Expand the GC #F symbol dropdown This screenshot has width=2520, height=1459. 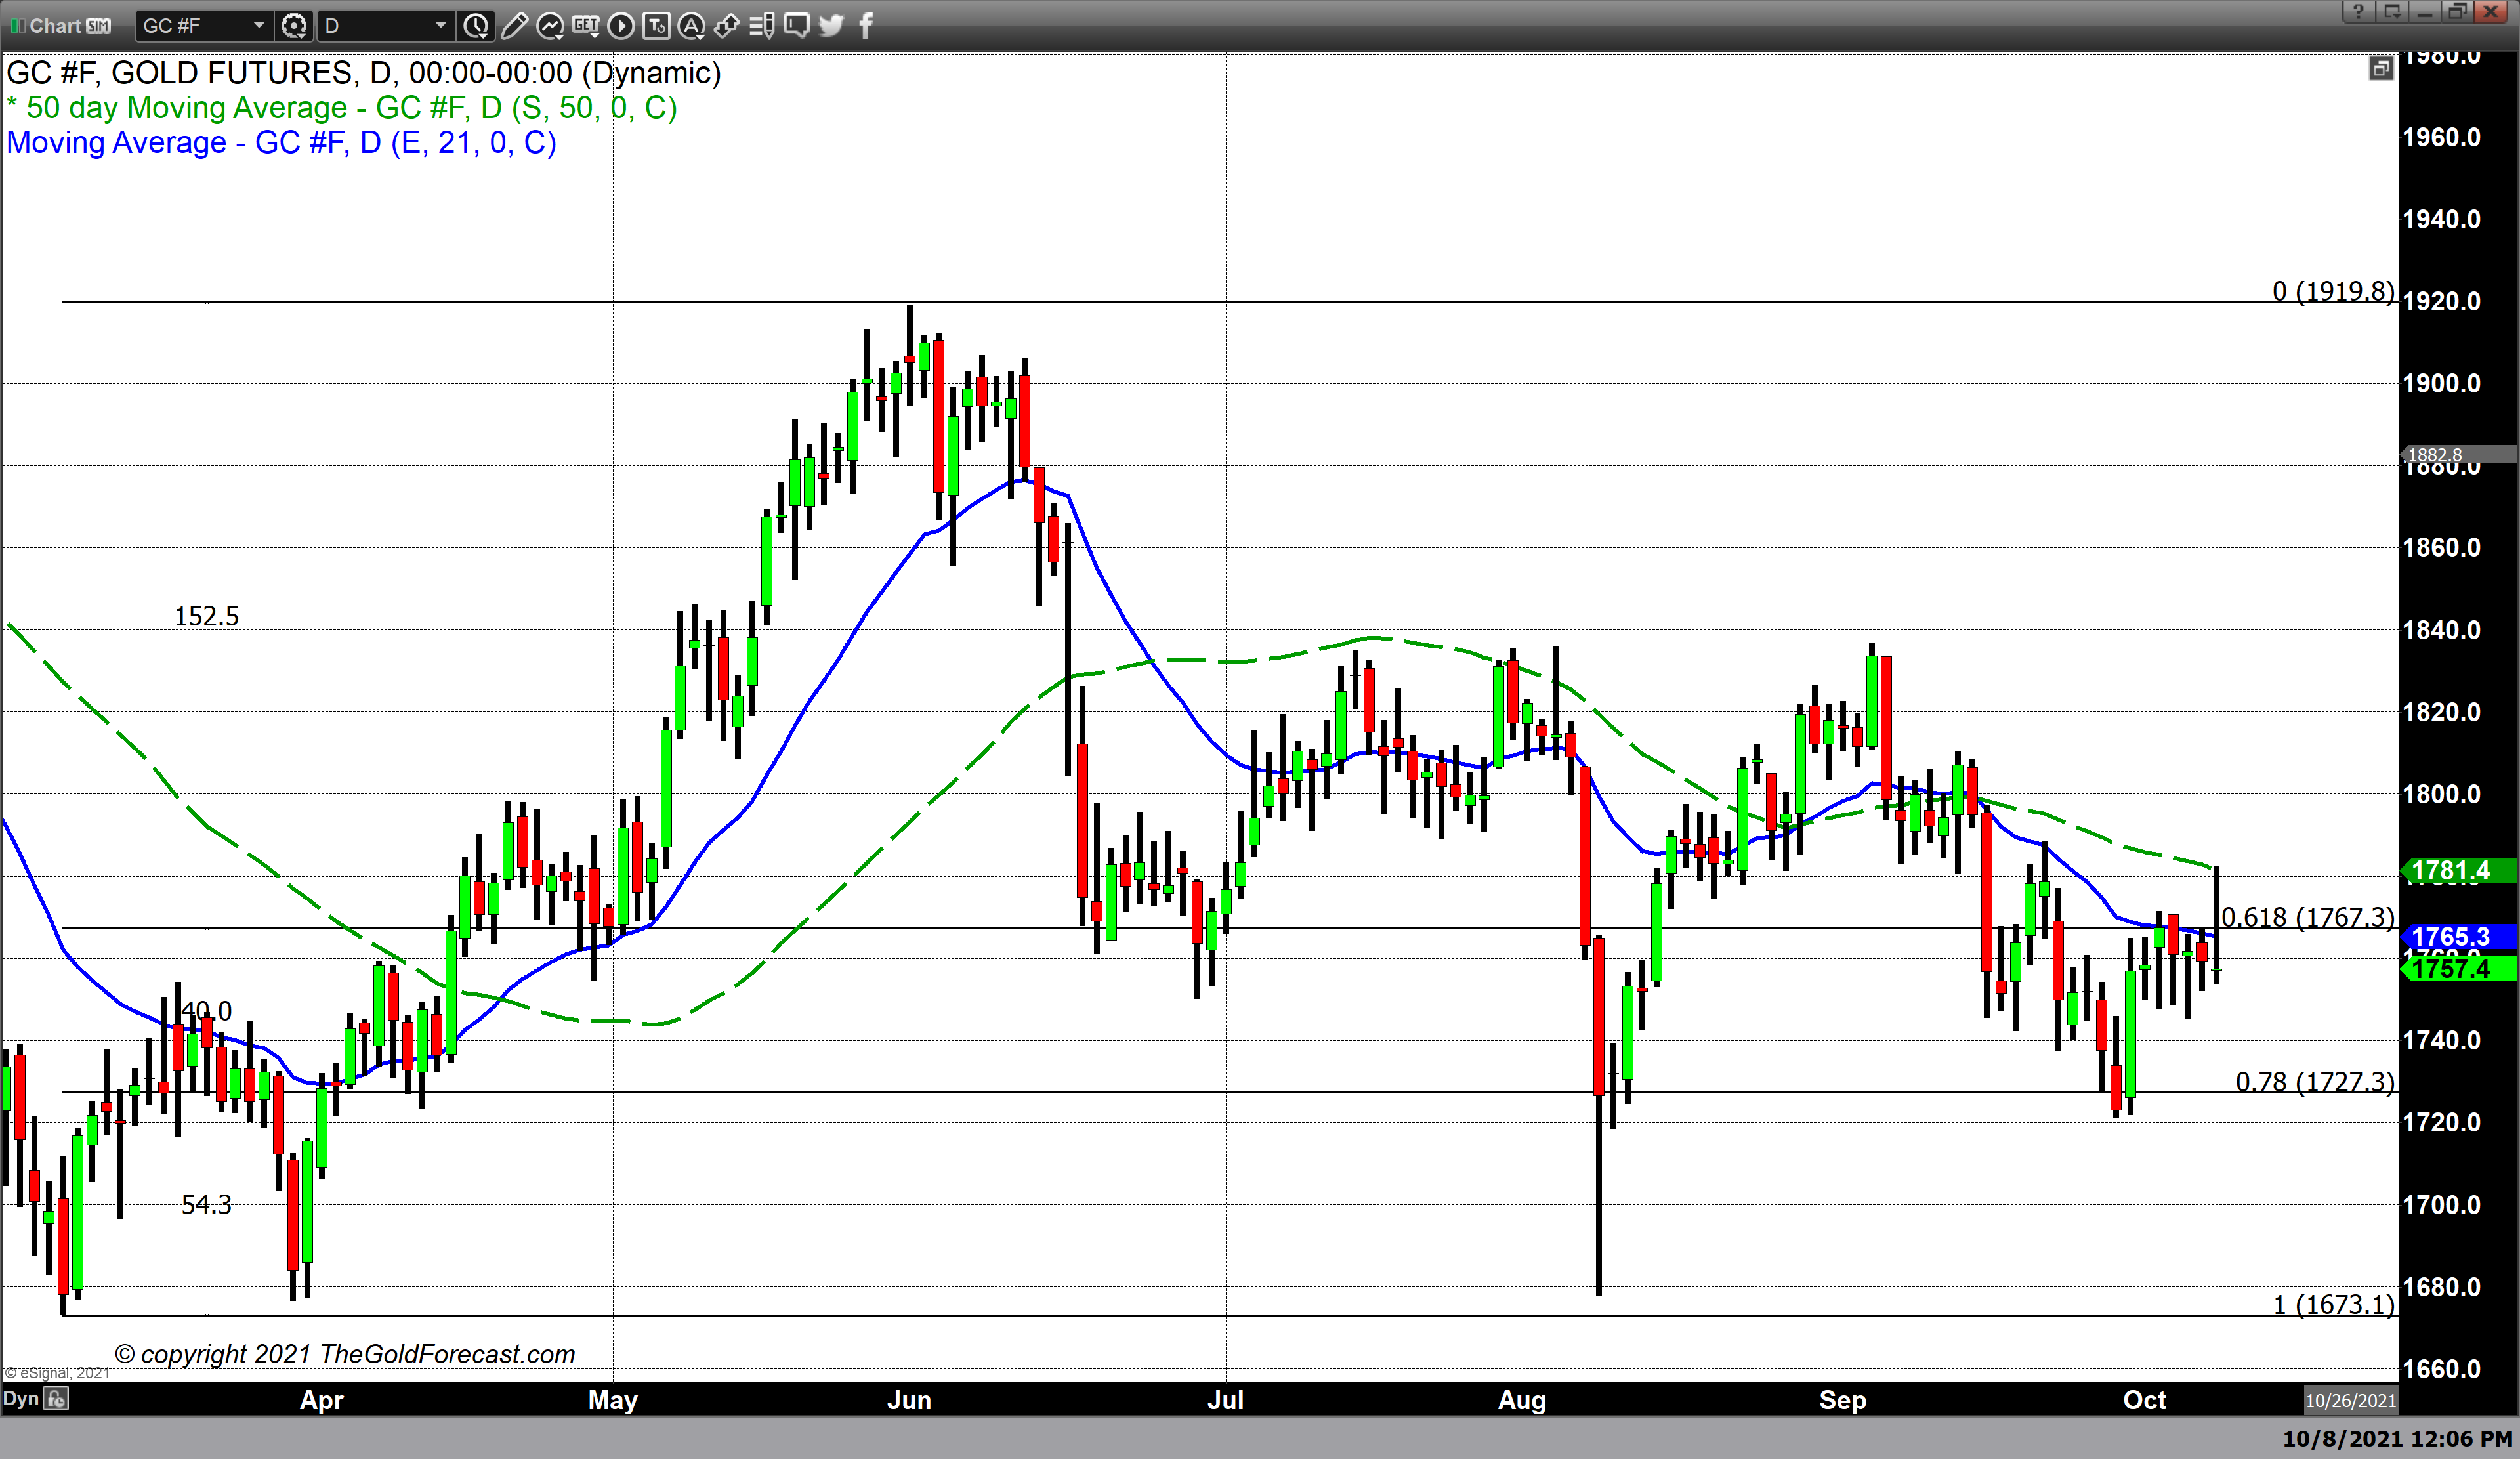click(258, 25)
